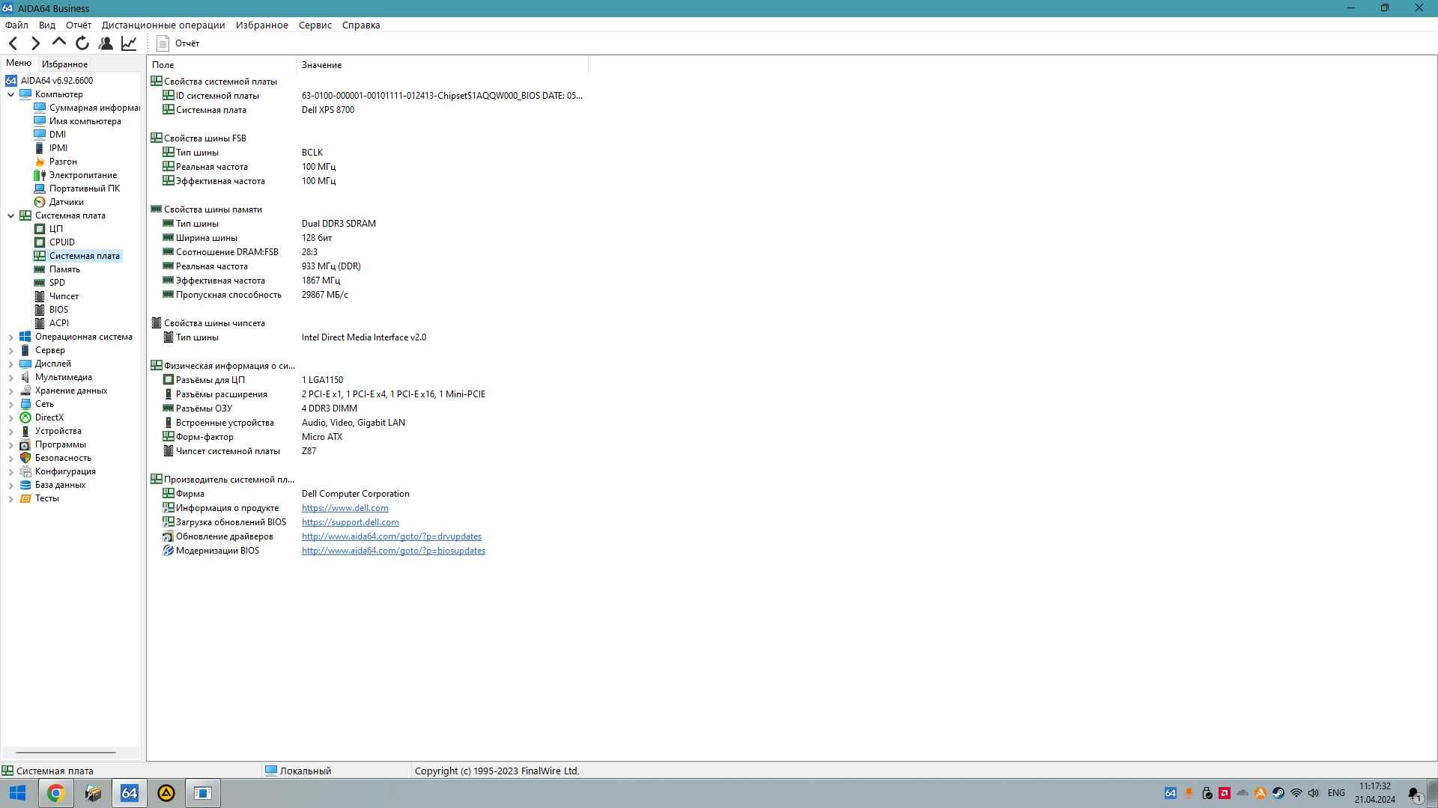Expand the Дисплей tree node
This screenshot has width=1438, height=808.
(10, 364)
